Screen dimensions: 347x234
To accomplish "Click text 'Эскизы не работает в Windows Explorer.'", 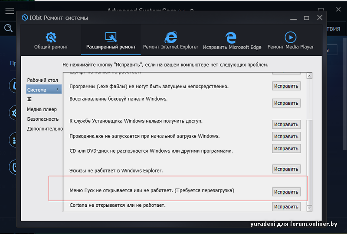I will point(116,171).
